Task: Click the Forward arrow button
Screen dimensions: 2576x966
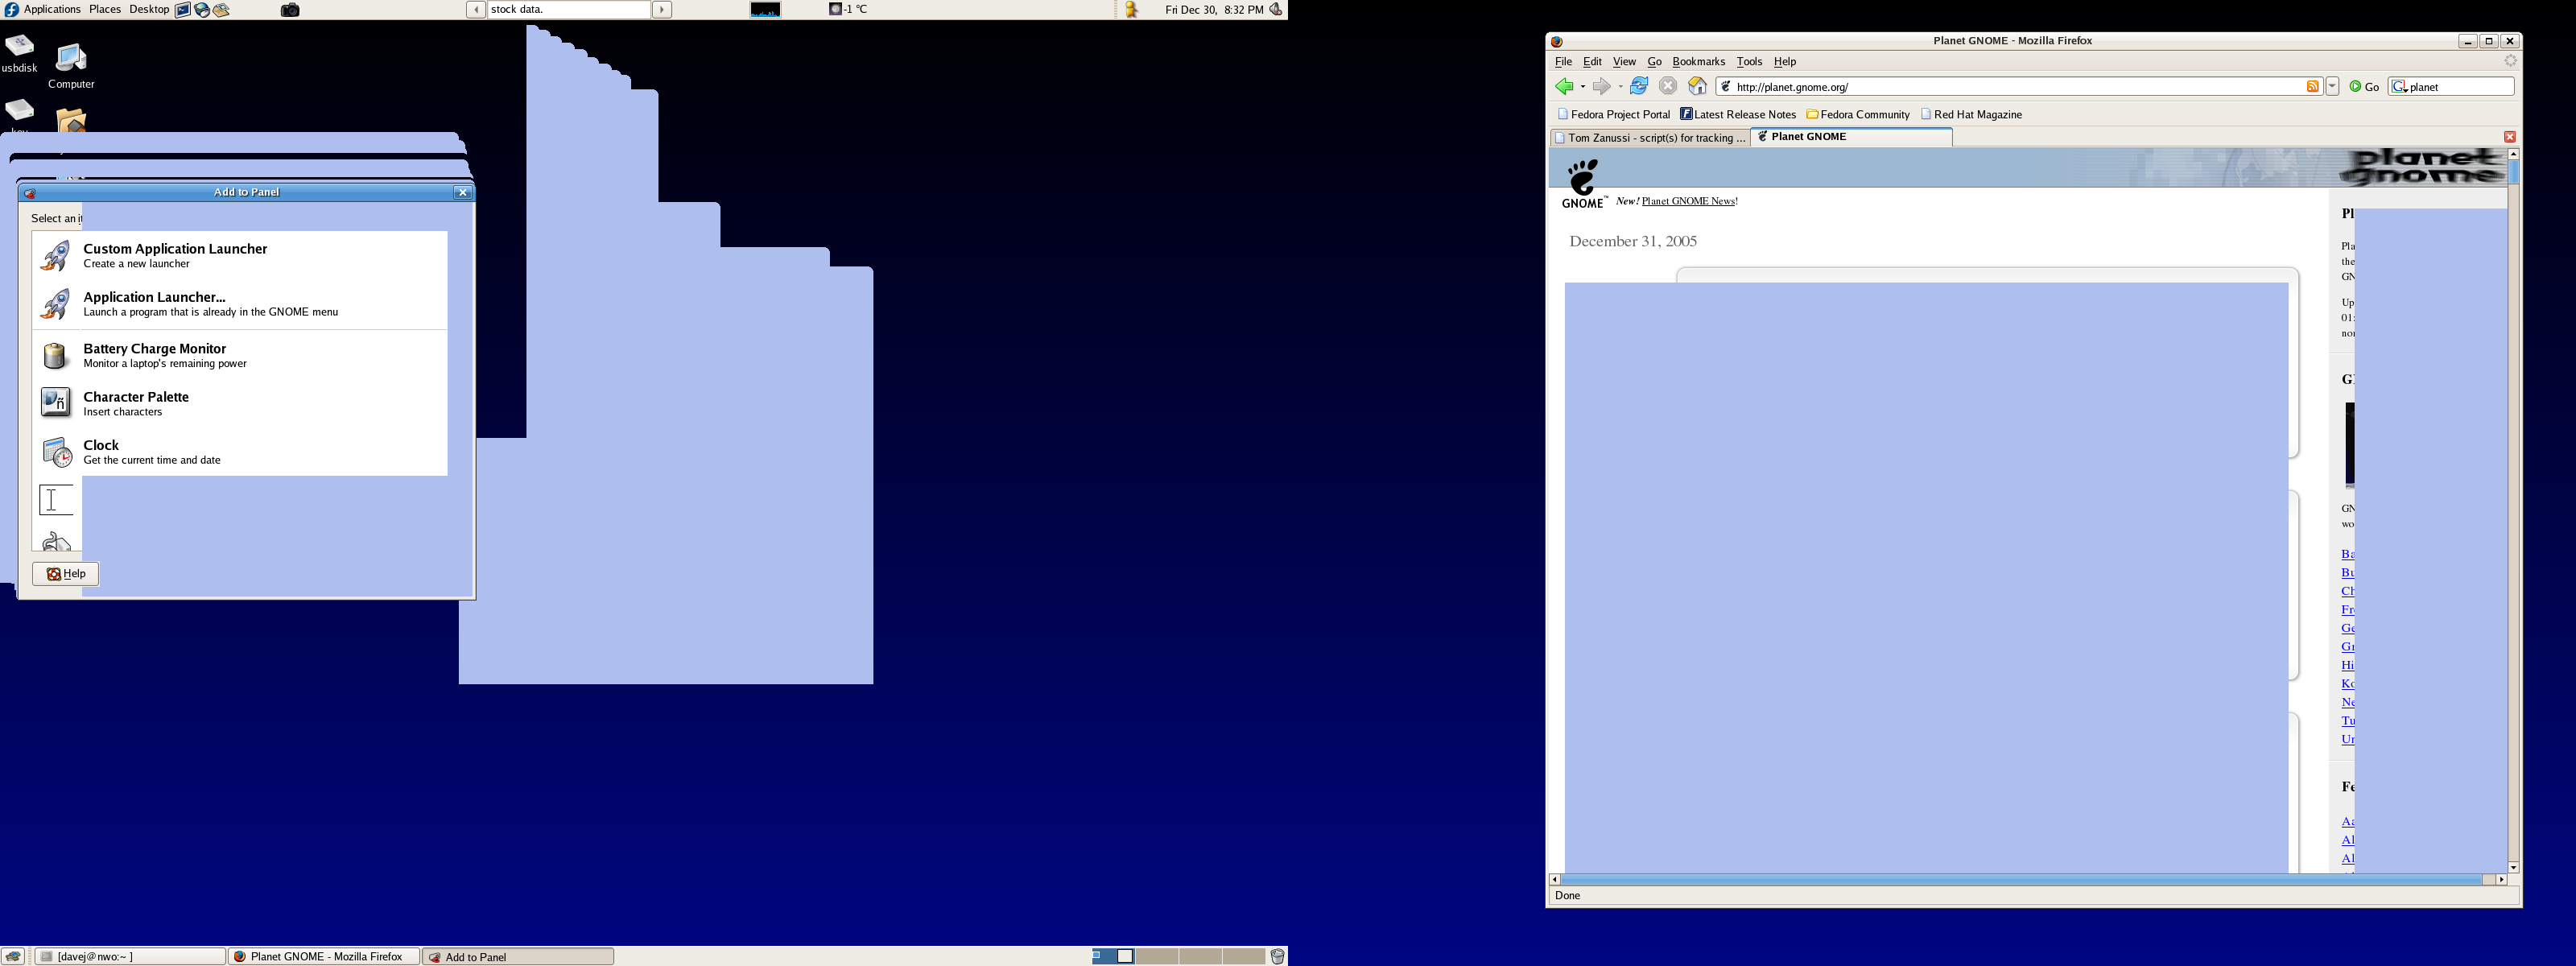Action: (1601, 87)
